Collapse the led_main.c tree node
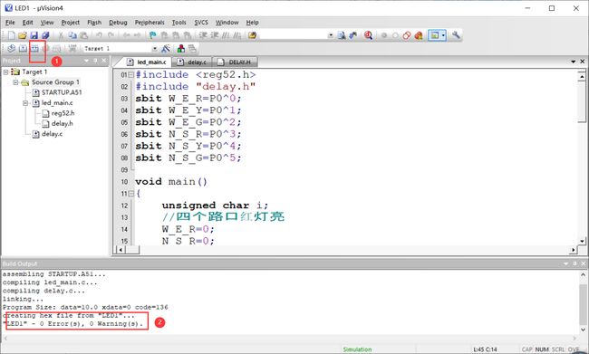This screenshot has width=589, height=354. pos(25,103)
